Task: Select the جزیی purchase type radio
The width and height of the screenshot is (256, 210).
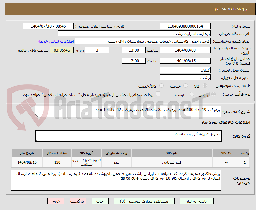Action: [213, 94]
